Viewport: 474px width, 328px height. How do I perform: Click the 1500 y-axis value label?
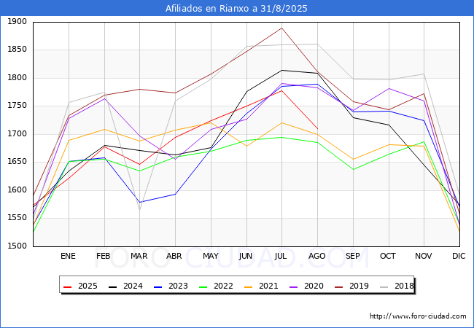pyautogui.click(x=18, y=246)
